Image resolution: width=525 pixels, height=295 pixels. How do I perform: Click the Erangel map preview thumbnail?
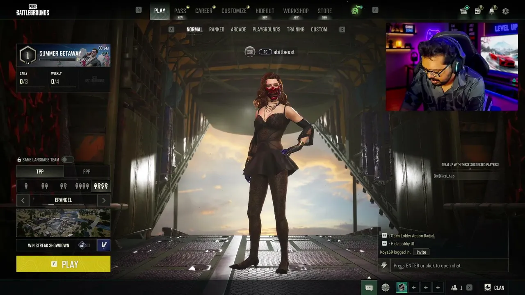63,223
